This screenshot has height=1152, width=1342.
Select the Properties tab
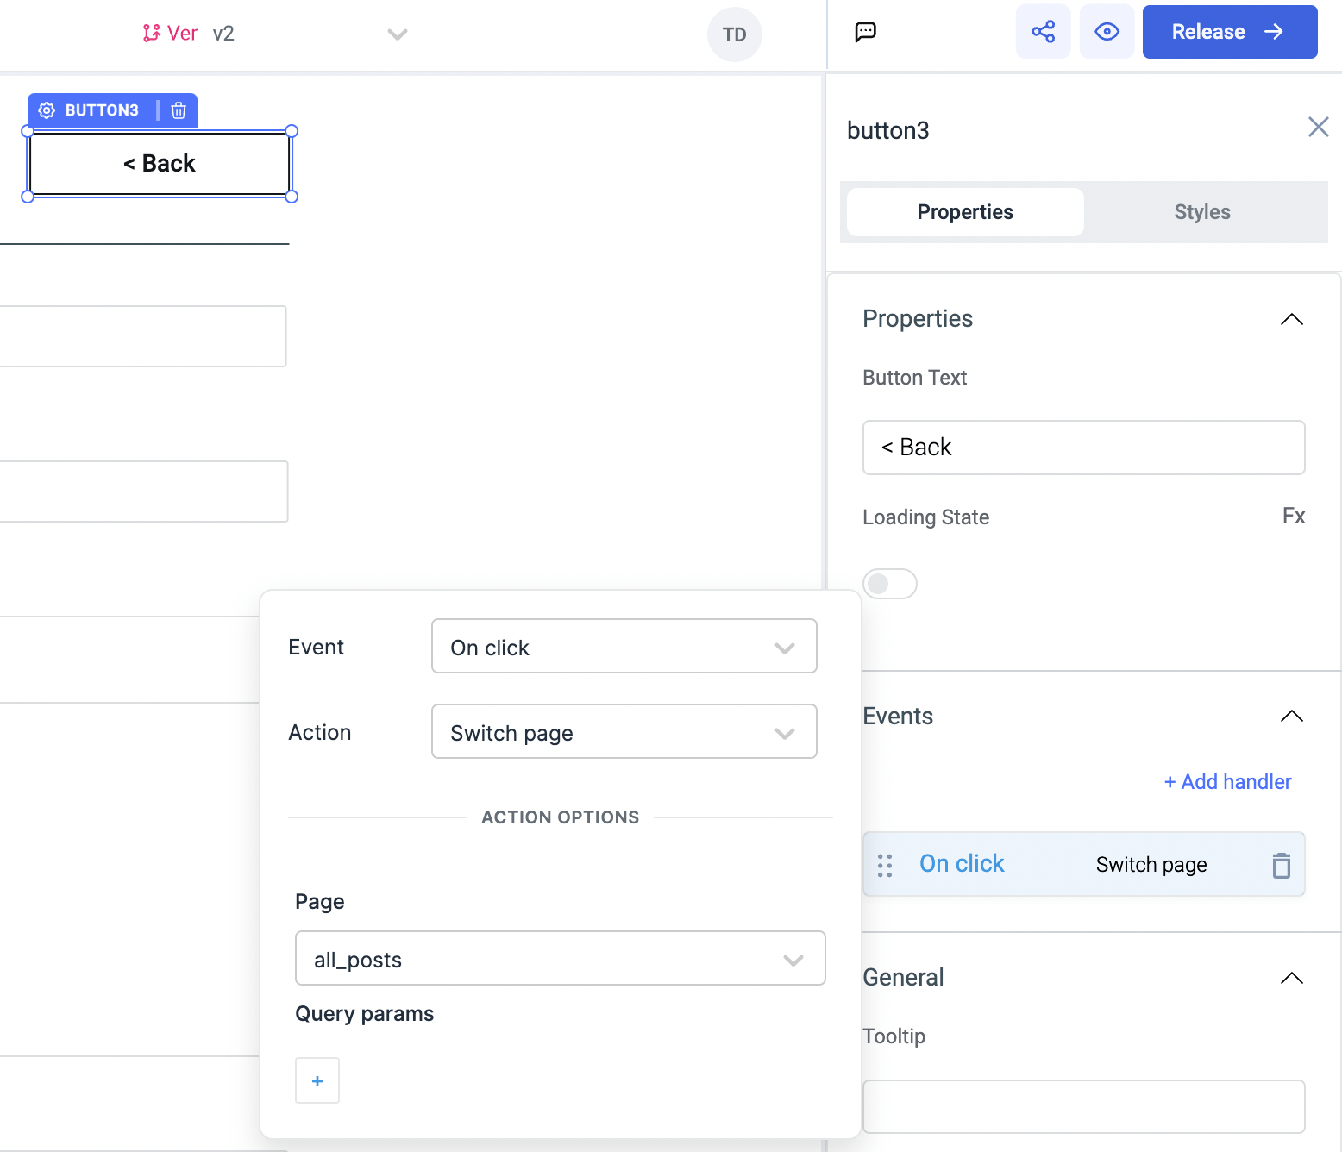965,212
